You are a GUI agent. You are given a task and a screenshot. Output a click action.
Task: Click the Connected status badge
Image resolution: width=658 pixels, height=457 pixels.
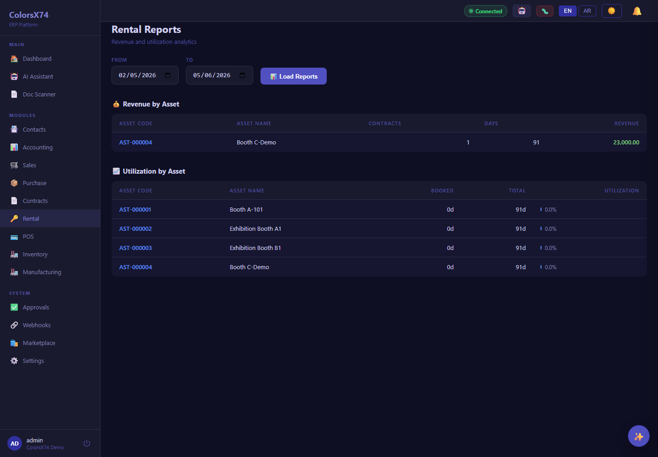(x=486, y=11)
